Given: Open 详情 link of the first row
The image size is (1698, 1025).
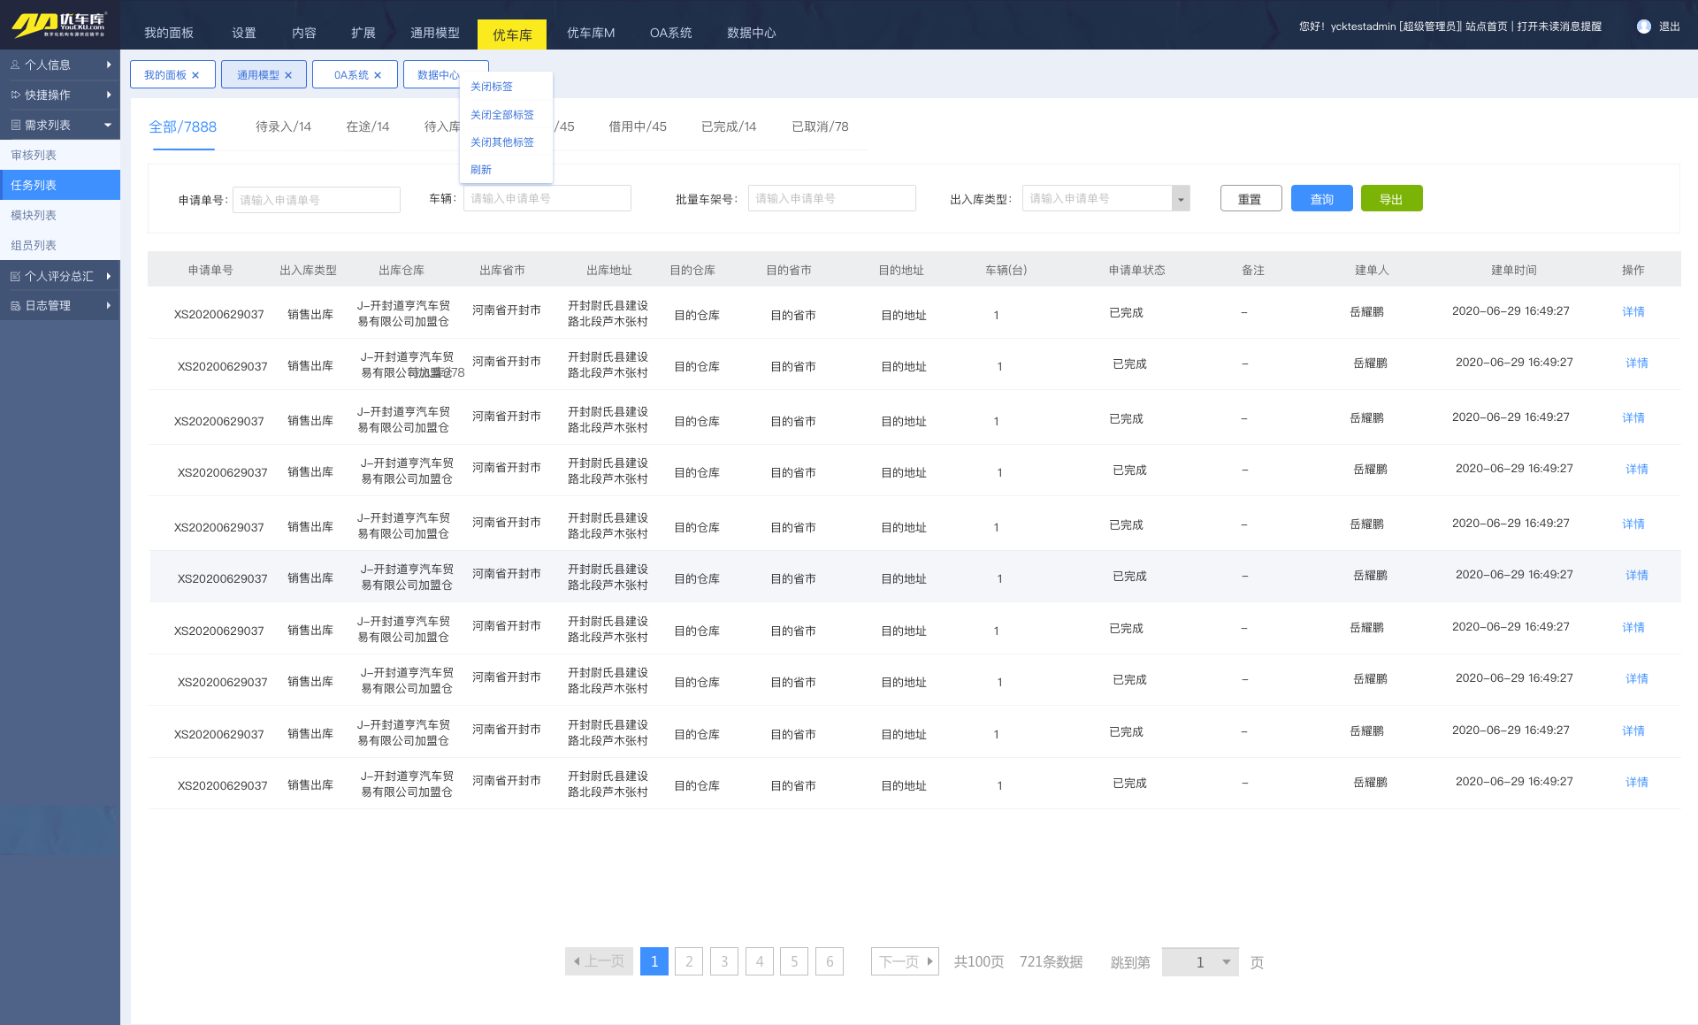Looking at the screenshot, I should point(1633,311).
